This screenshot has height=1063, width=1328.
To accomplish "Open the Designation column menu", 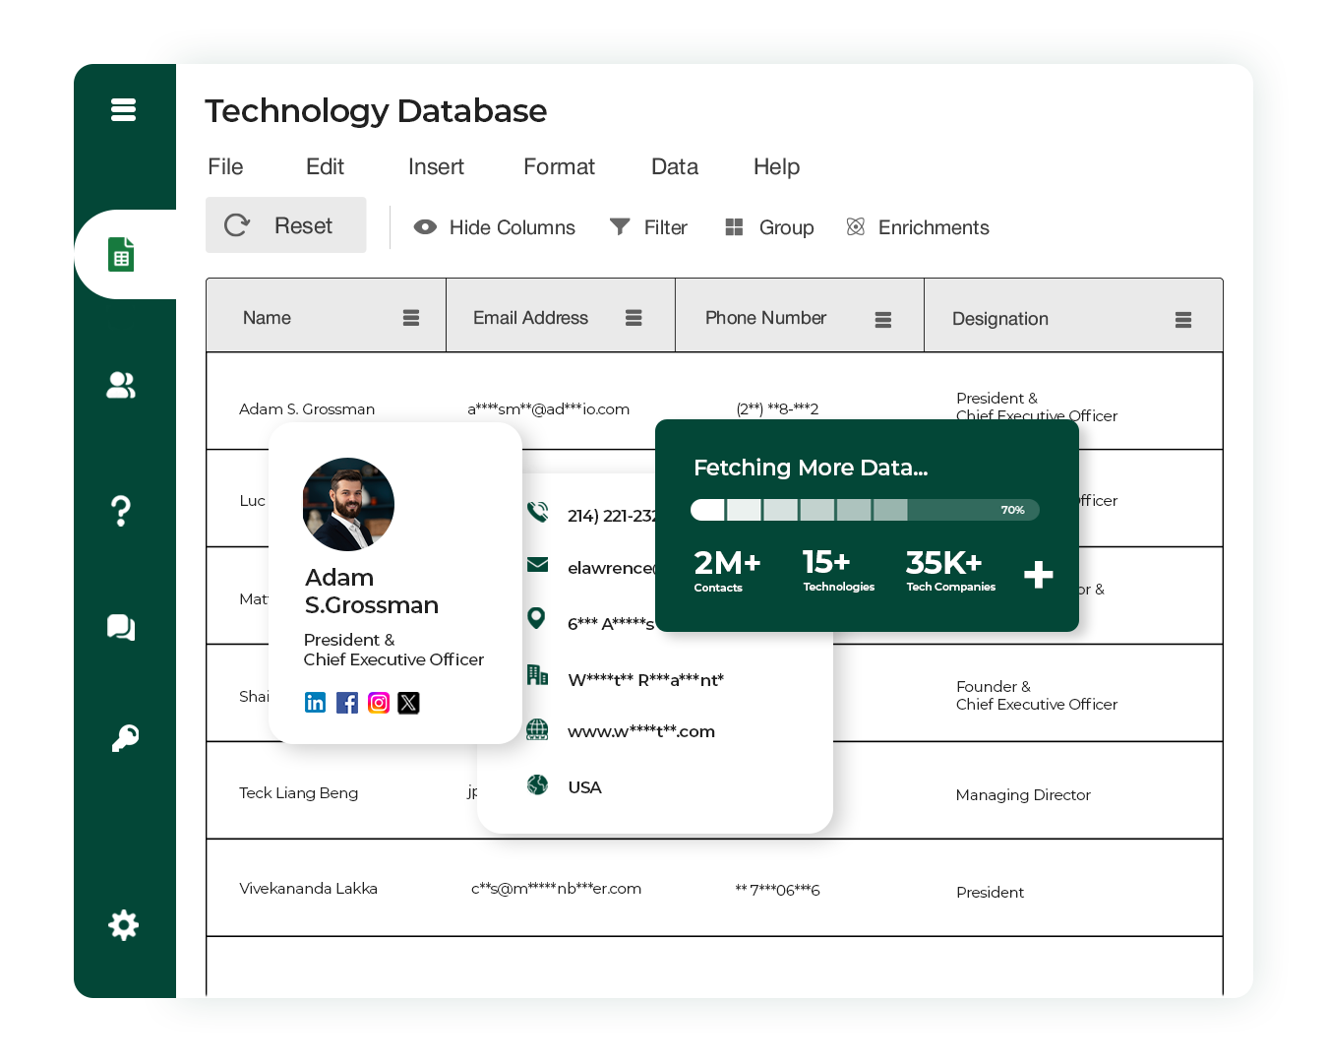I will 1181,319.
